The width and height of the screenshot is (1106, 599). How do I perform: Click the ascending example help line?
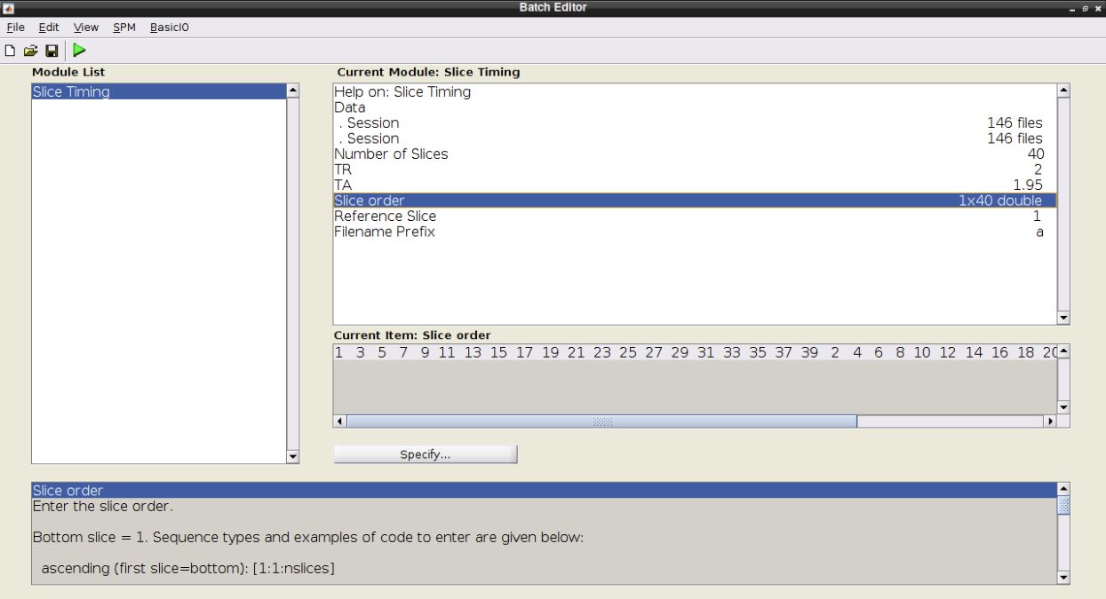coord(187,568)
